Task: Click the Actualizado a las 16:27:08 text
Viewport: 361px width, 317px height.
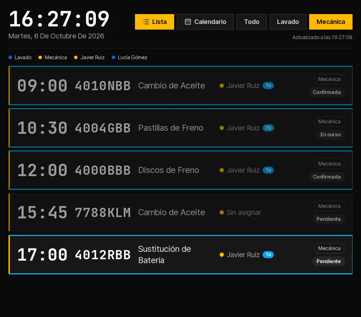Action: (x=322, y=37)
